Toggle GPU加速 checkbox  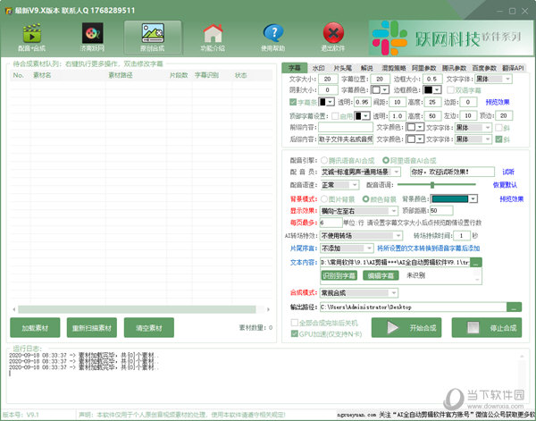(x=294, y=333)
